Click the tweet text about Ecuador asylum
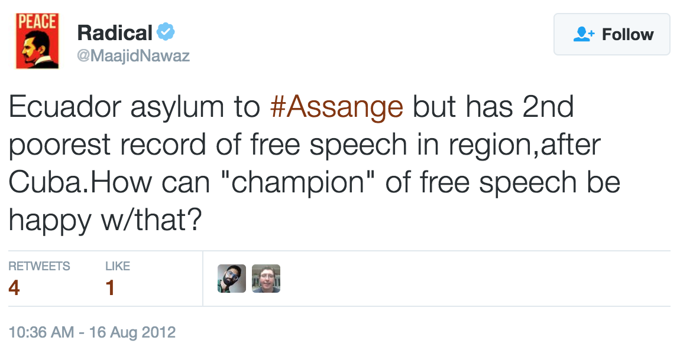This screenshot has width=680, height=347. (296, 145)
